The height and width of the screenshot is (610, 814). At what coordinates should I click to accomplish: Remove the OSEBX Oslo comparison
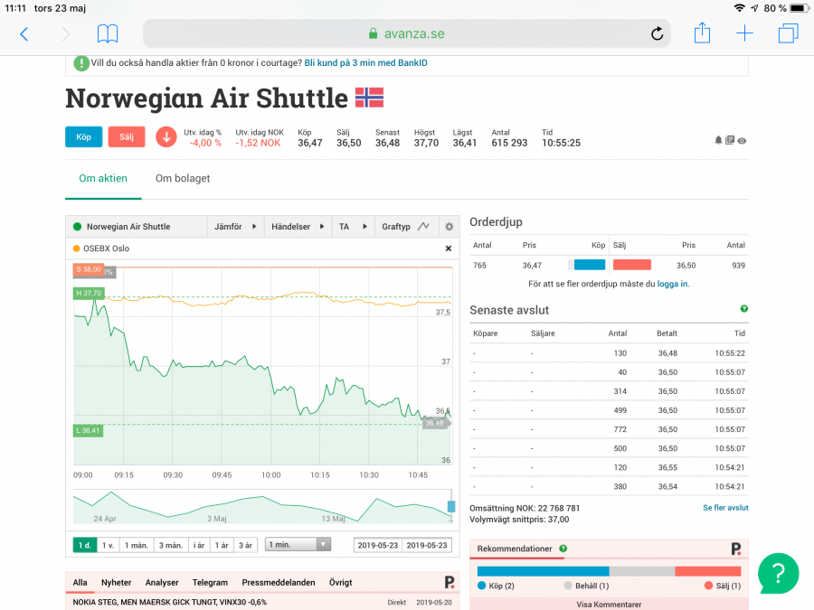[449, 249]
